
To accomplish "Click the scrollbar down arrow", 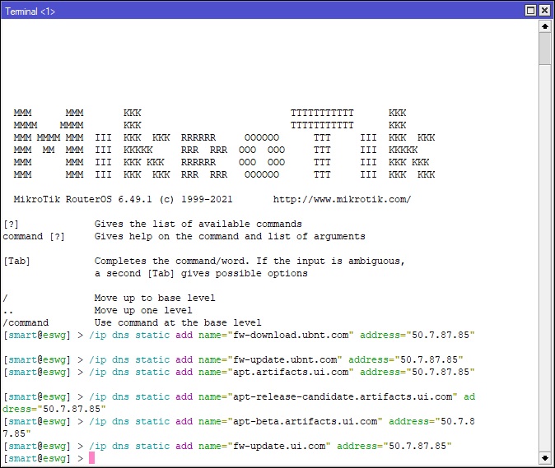I will tap(545, 458).
